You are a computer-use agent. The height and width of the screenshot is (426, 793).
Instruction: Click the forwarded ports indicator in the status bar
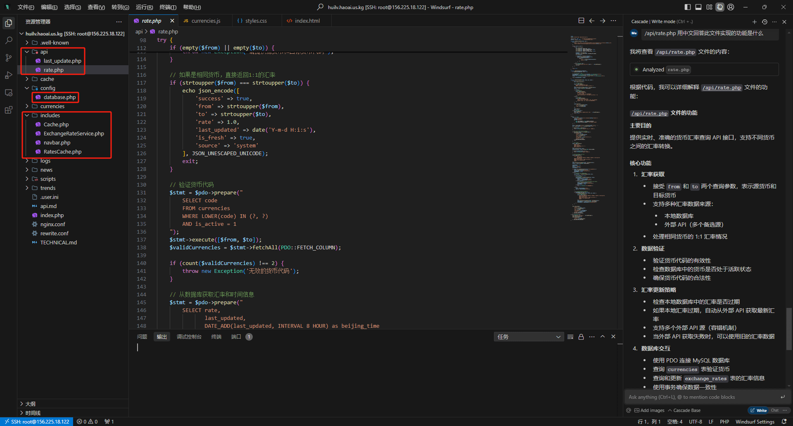click(109, 421)
